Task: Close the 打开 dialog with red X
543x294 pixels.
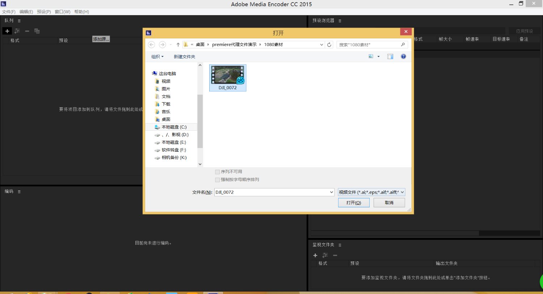Action: [x=406, y=32]
